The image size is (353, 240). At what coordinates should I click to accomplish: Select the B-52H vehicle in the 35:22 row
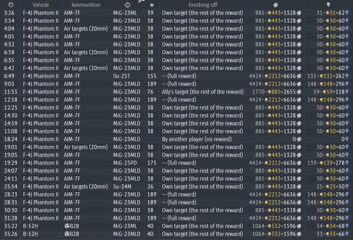(30, 226)
